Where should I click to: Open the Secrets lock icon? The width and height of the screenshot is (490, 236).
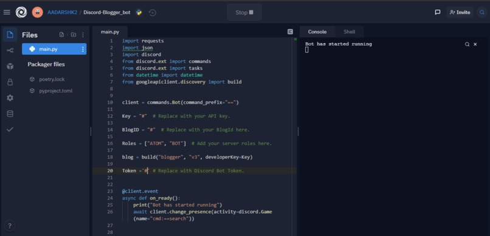(x=10, y=83)
